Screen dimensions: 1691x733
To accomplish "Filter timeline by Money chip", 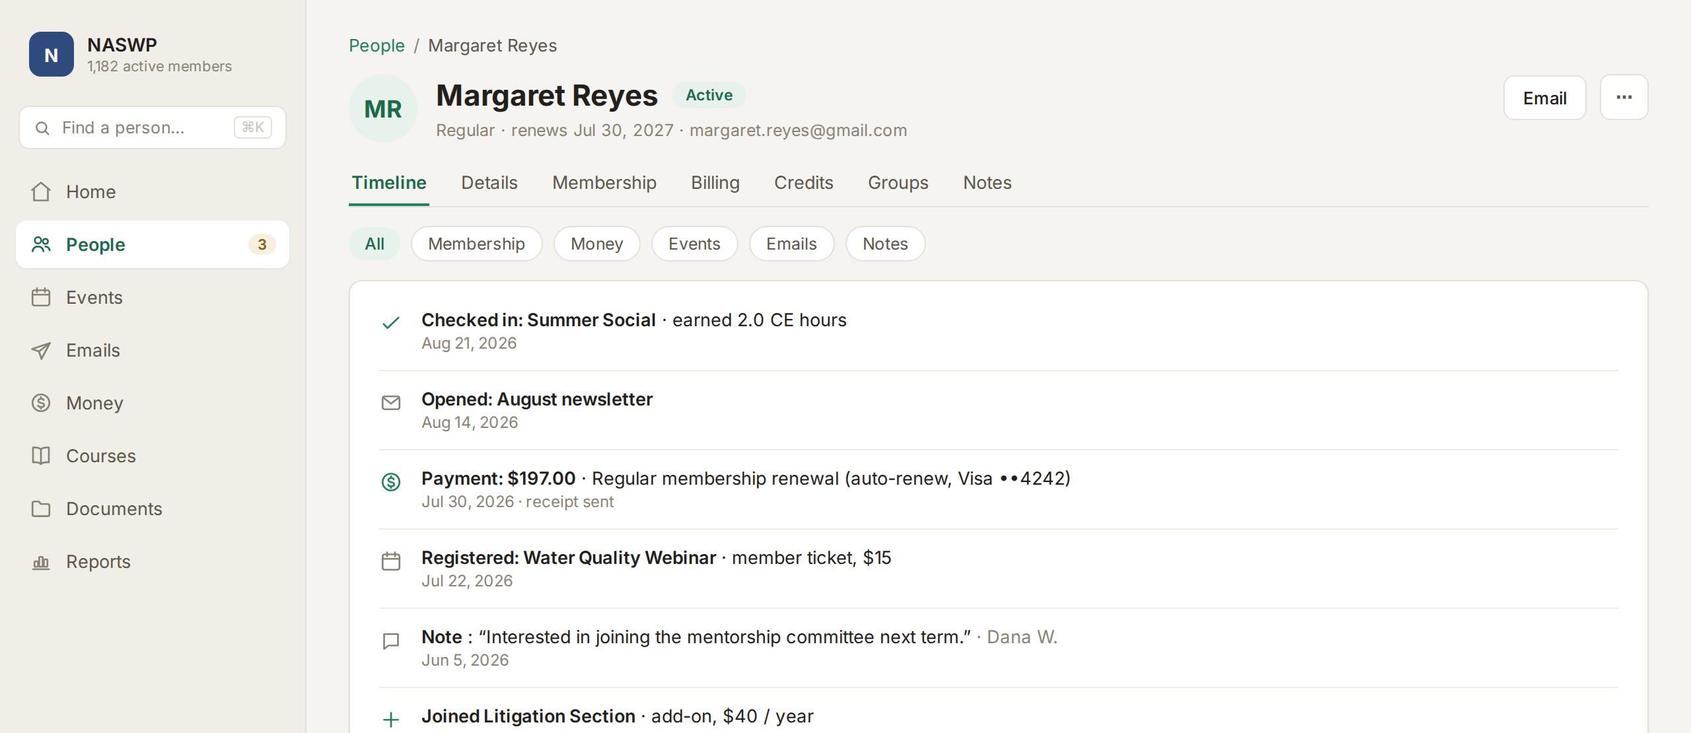I will [x=597, y=244].
